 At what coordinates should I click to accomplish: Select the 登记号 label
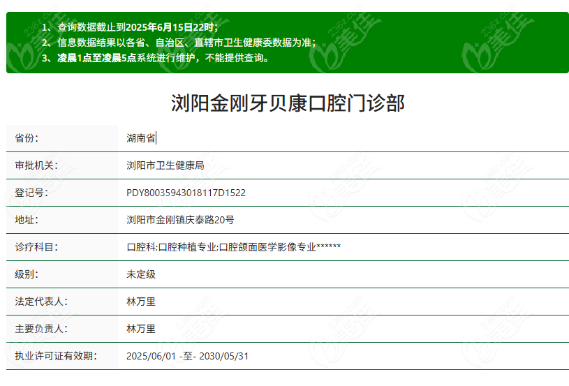pyautogui.click(x=31, y=193)
